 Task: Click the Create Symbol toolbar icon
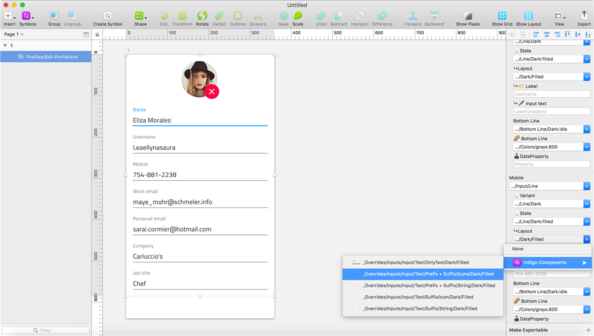pyautogui.click(x=107, y=16)
